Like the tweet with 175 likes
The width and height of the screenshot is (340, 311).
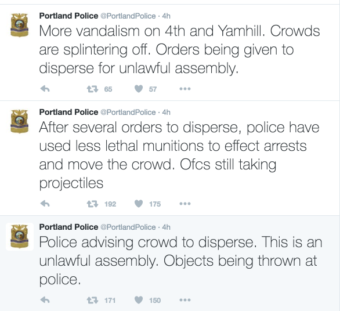pos(139,204)
